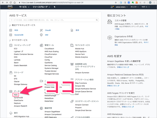Open AWS Migration Hub link
The width and height of the screenshot is (157, 118).
pos(22,116)
